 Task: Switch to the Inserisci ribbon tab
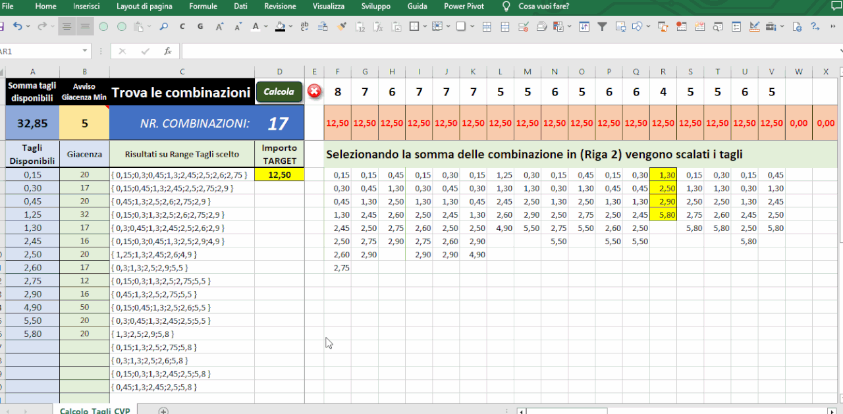(x=86, y=6)
